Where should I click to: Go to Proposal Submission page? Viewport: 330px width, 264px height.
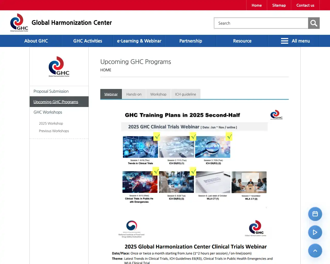coord(51,91)
